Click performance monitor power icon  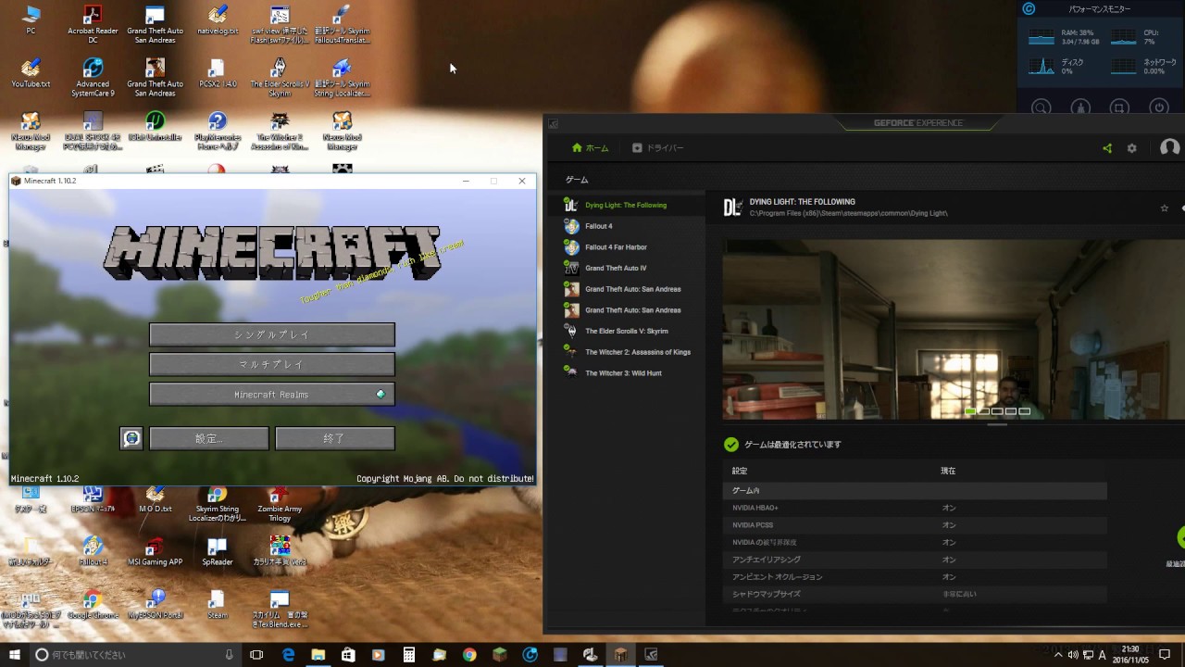coord(1158,107)
